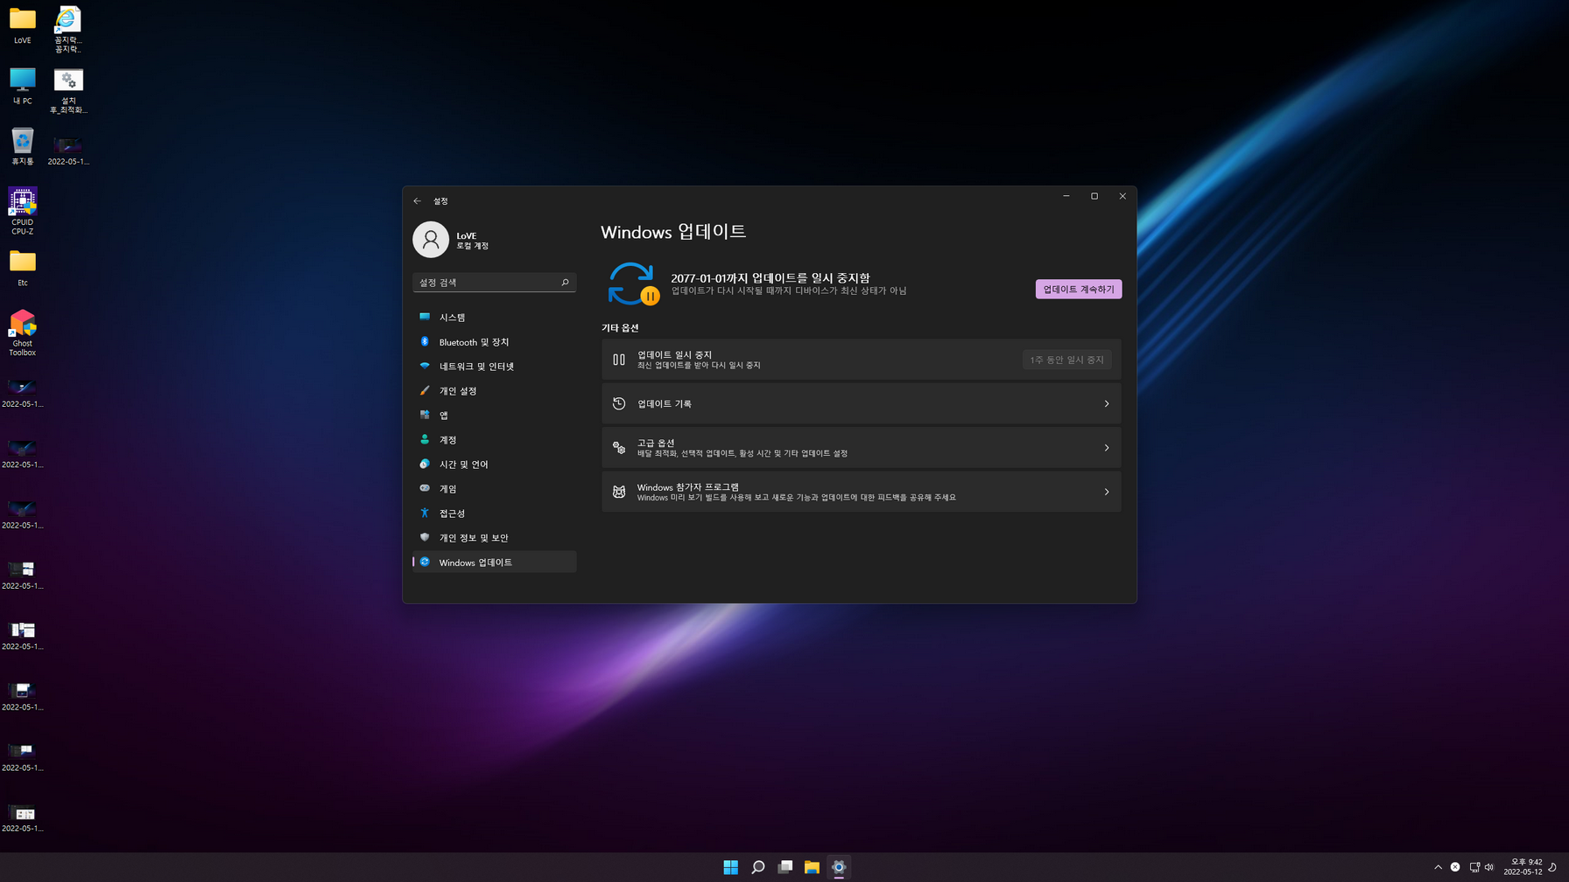
Task: Click the 로컬 계정 account label
Action: [x=473, y=246]
